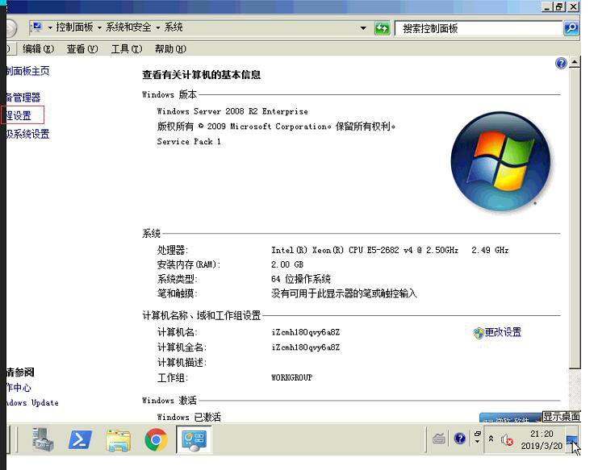Click the 计算机全名 label

click(182, 347)
